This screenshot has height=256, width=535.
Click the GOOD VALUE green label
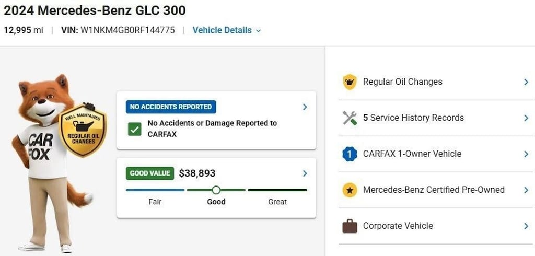coord(150,173)
